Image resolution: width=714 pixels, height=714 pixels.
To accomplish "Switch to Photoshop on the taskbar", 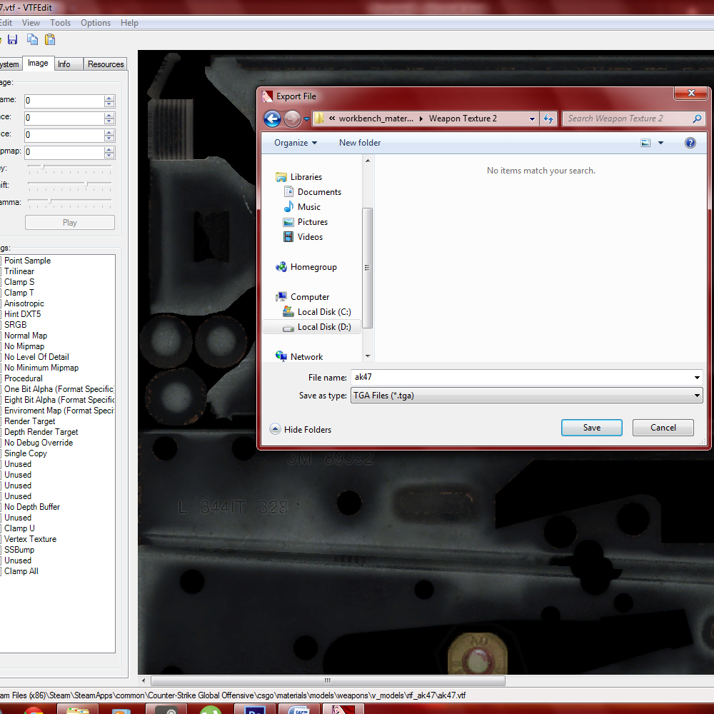I will click(255, 710).
